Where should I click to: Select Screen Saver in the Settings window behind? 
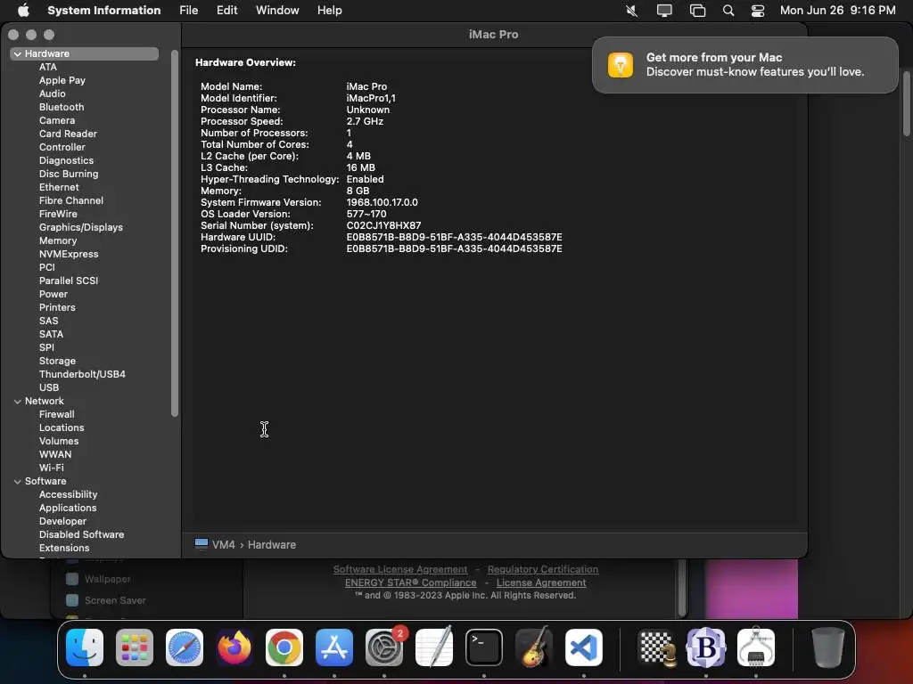[x=115, y=600]
